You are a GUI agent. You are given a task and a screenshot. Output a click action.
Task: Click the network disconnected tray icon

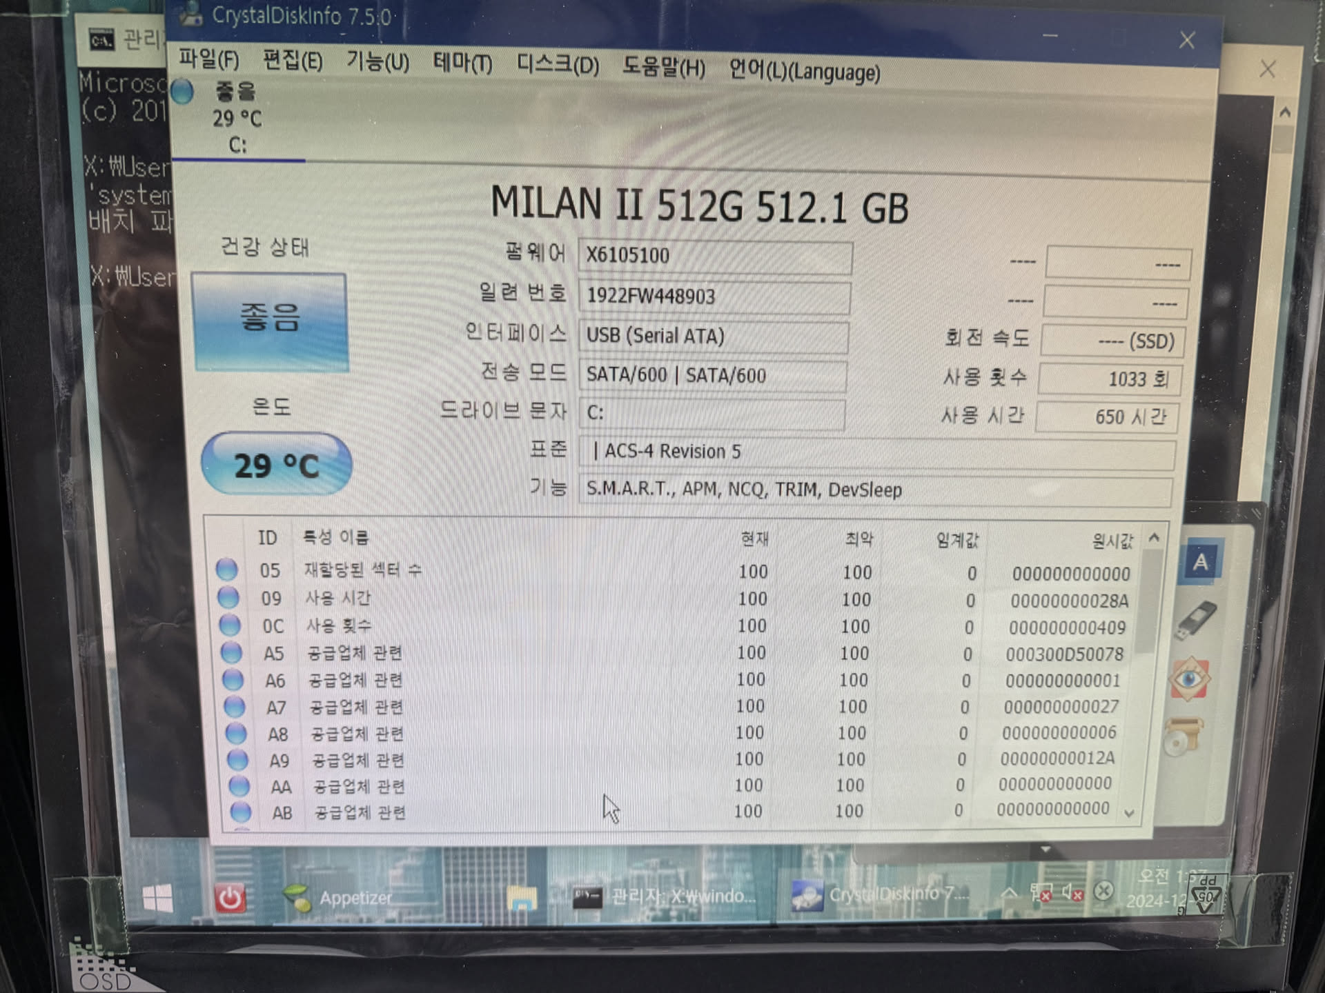(1041, 892)
